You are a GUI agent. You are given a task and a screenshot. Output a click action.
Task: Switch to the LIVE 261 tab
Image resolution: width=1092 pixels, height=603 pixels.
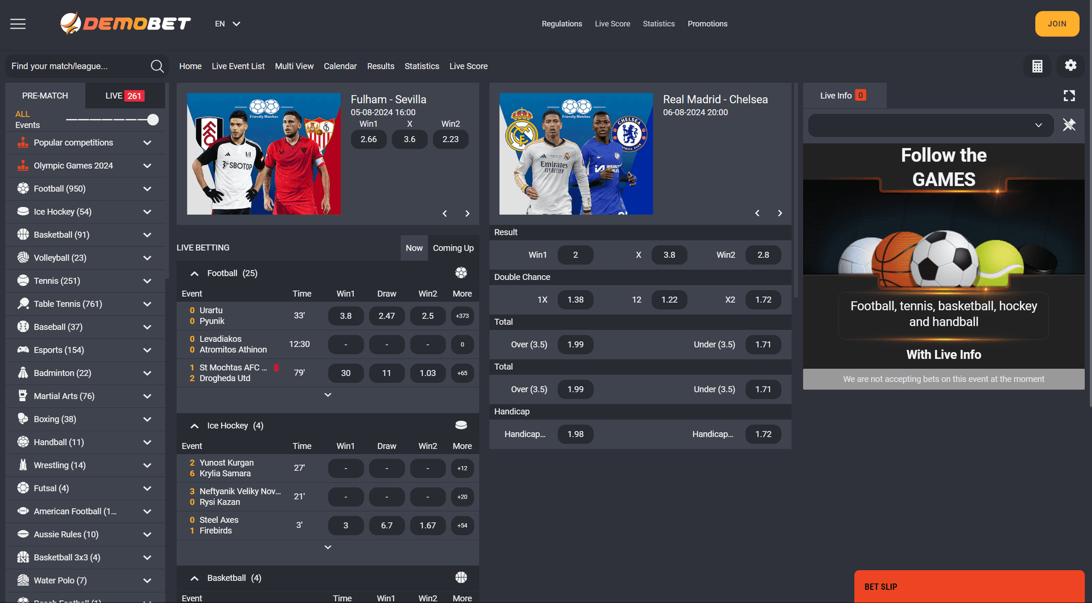pyautogui.click(x=125, y=96)
